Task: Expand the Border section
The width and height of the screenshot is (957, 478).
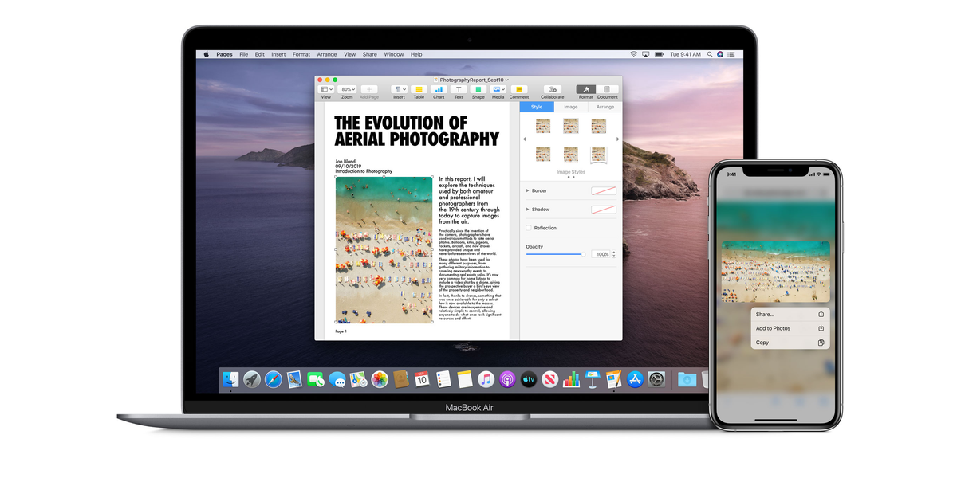Action: (527, 190)
